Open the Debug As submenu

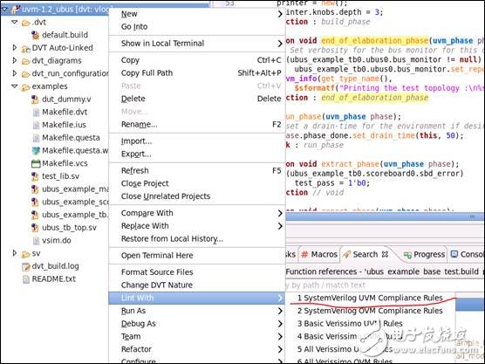click(x=197, y=324)
